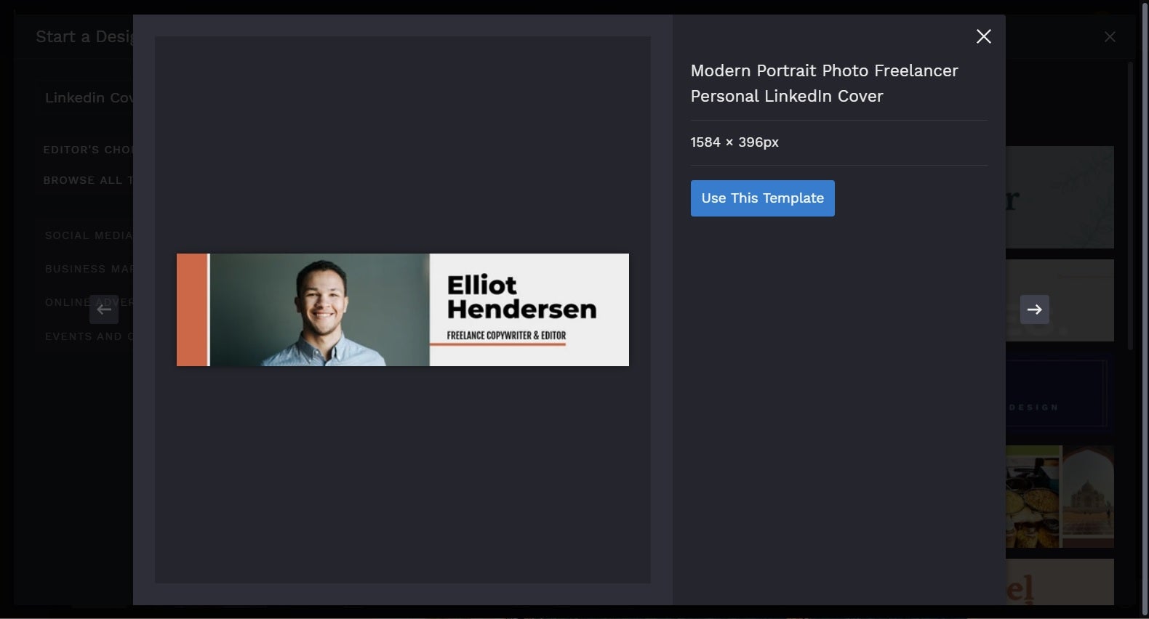Close the template preview modal

tap(983, 36)
